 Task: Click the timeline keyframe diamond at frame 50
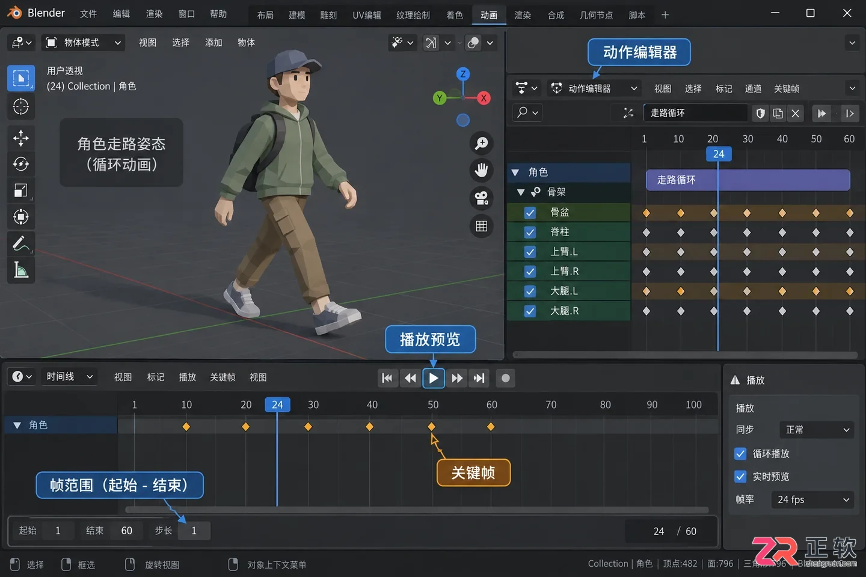coord(431,427)
